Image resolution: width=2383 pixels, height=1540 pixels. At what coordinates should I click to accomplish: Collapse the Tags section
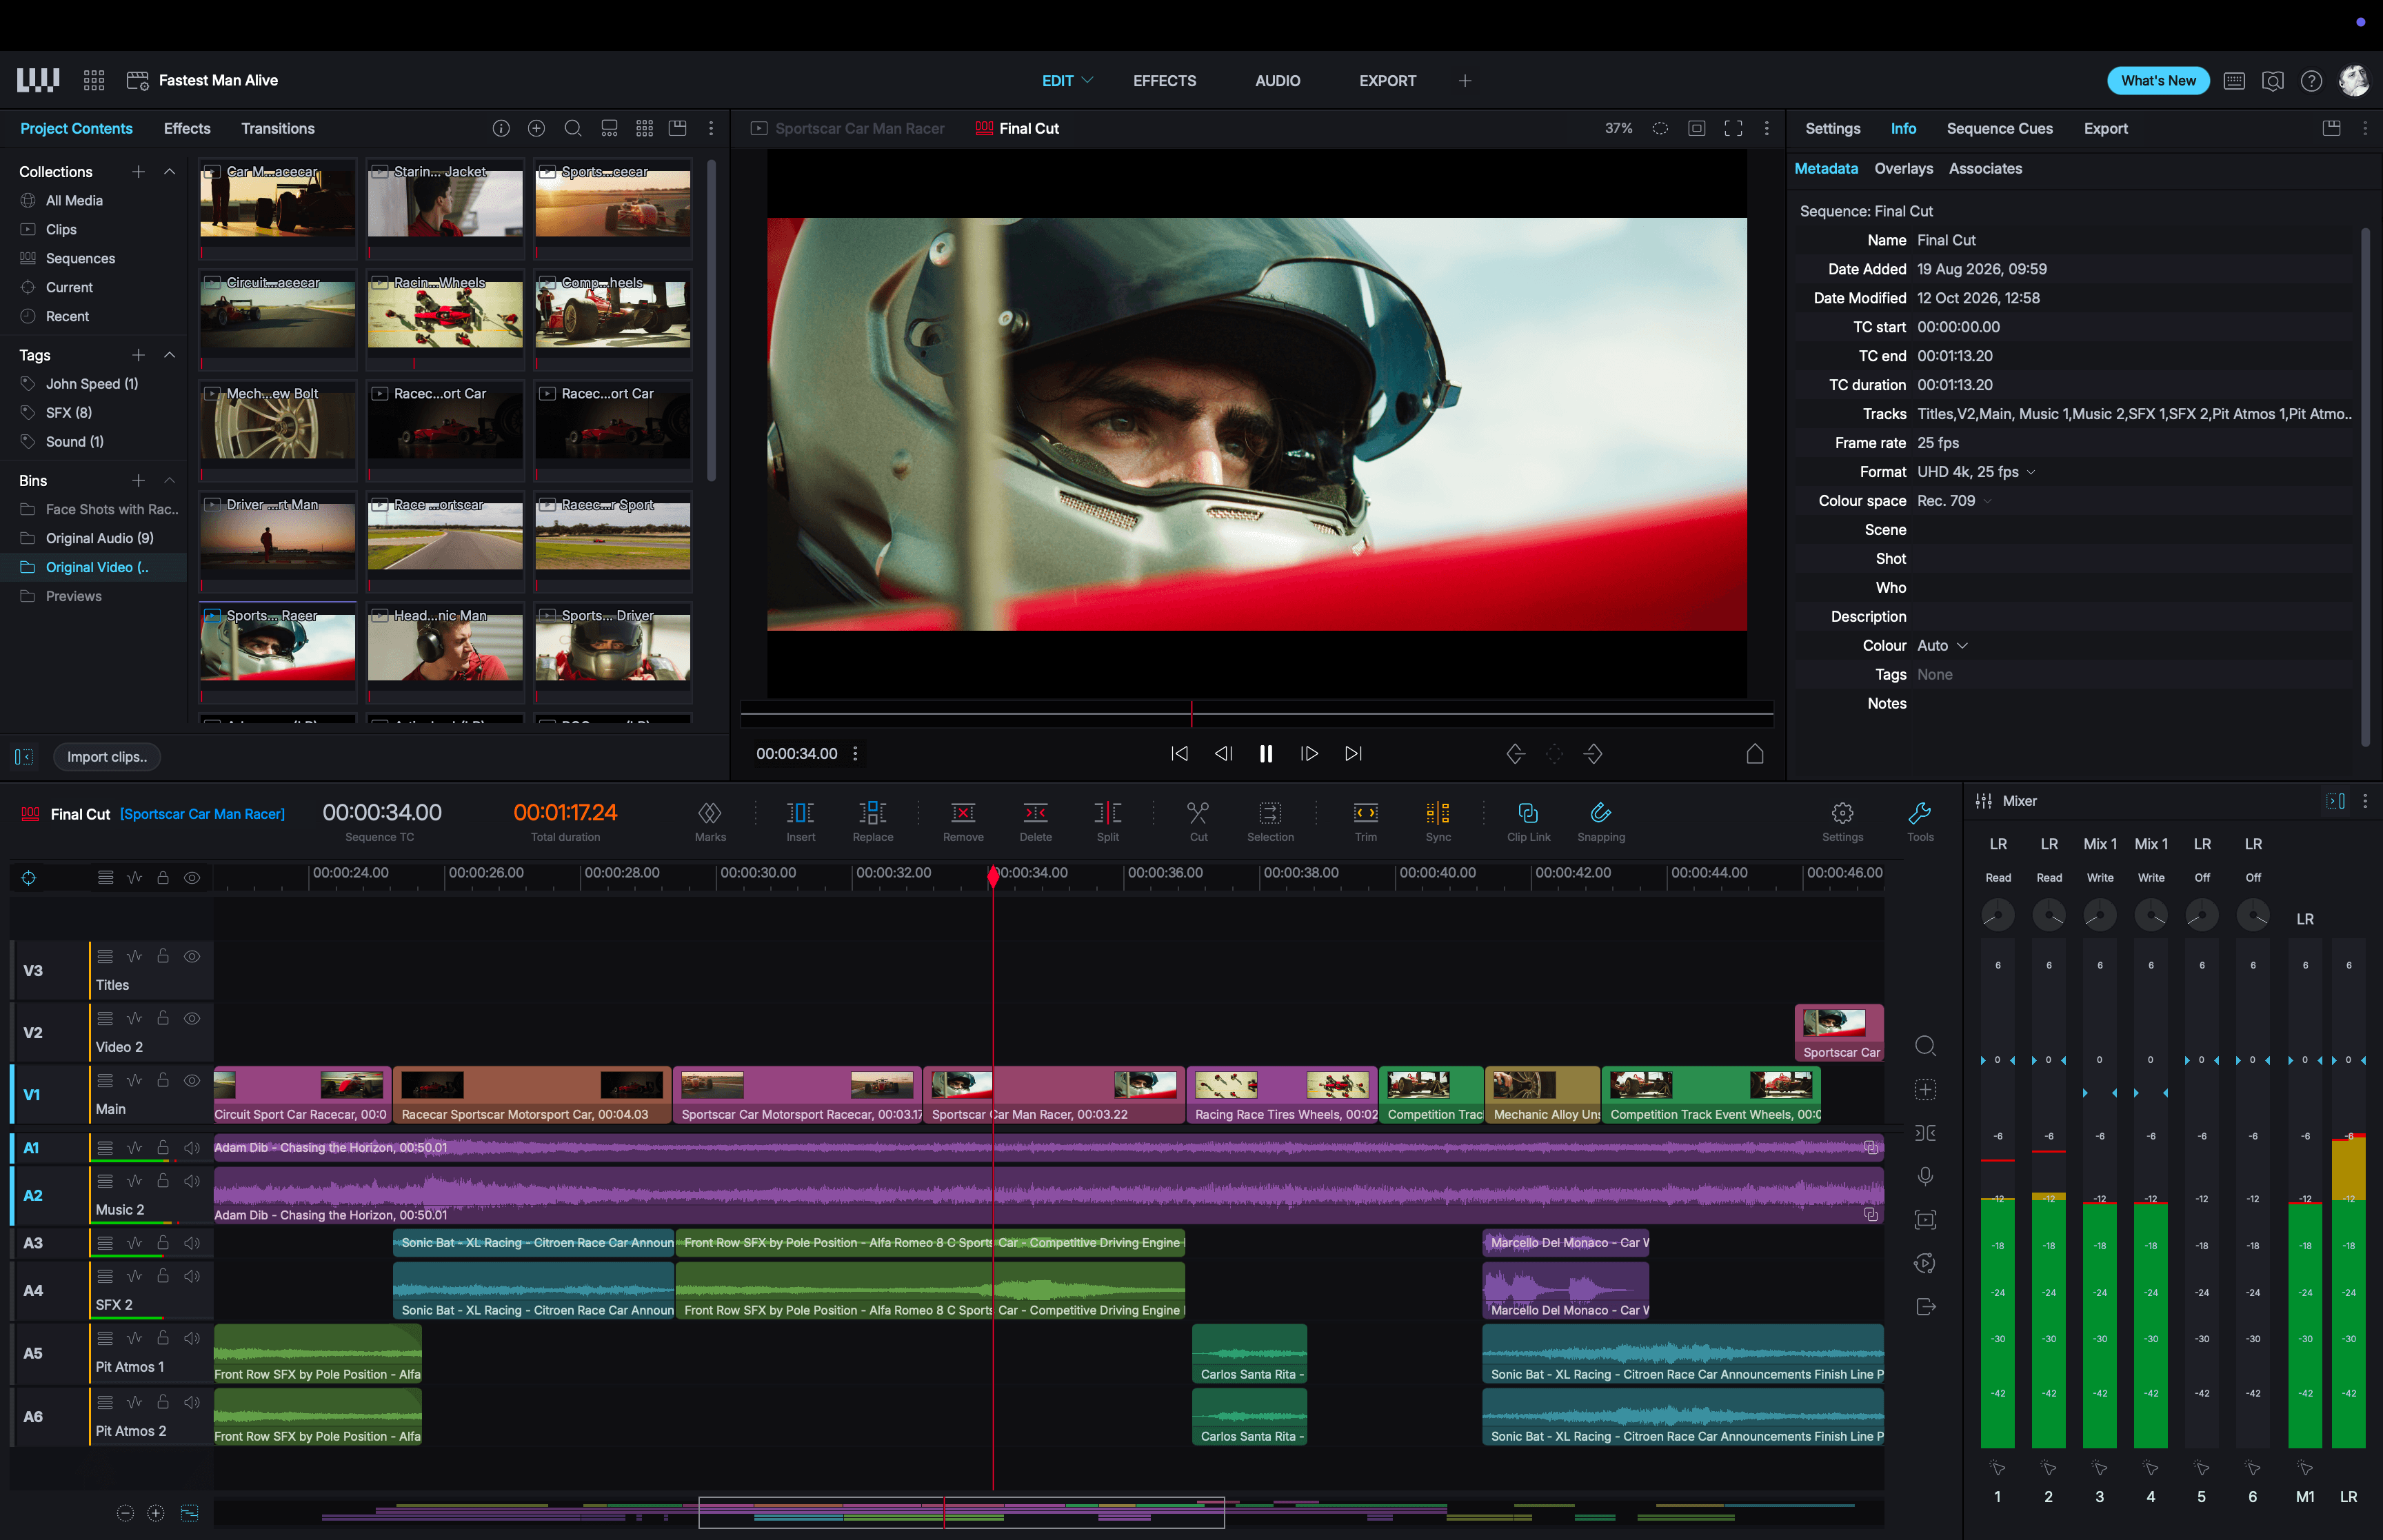tap(169, 355)
